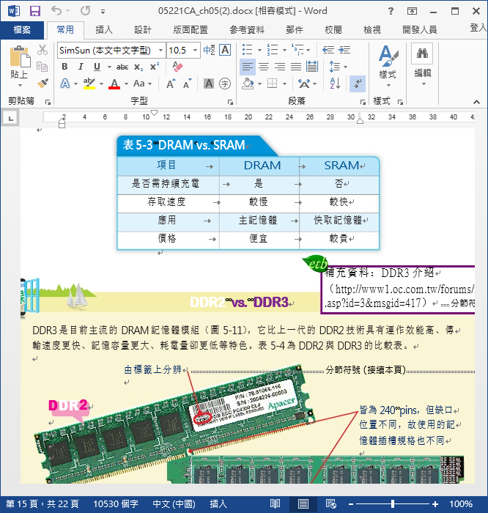
Task: Decrease paragraph indent
Action: coord(328,50)
